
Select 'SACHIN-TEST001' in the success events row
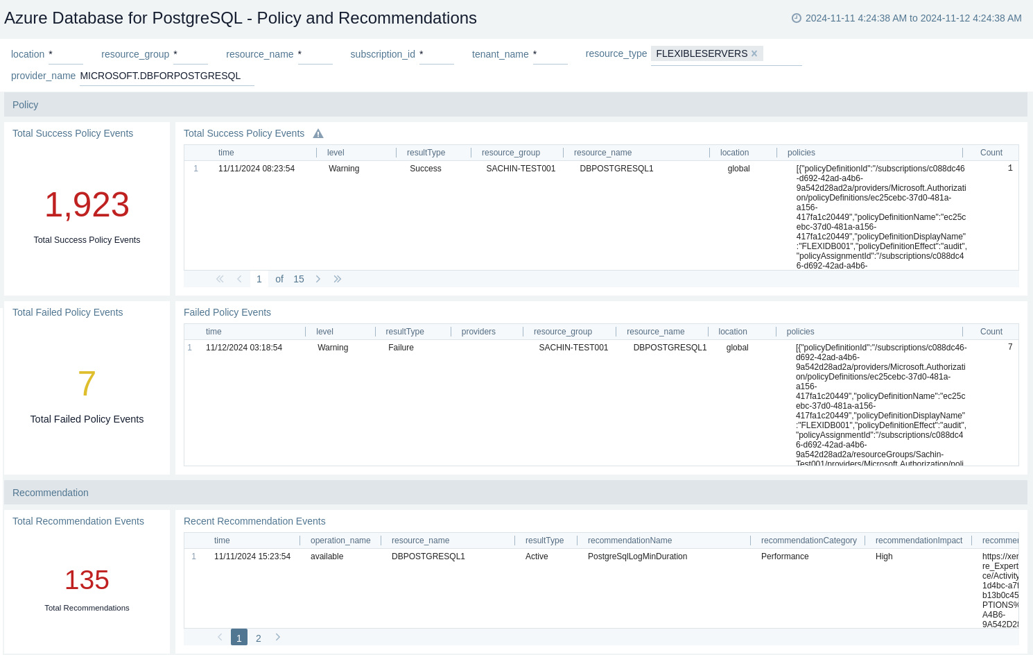click(x=521, y=169)
